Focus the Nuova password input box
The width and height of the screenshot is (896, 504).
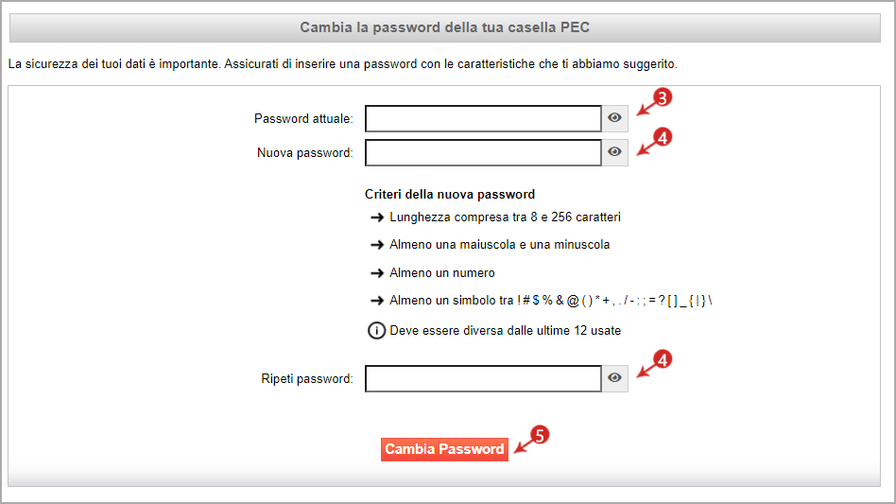(483, 152)
